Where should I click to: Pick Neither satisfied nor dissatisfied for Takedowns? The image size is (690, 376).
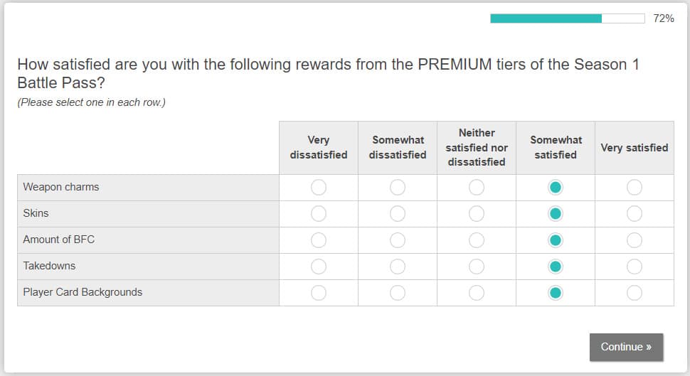pos(477,266)
